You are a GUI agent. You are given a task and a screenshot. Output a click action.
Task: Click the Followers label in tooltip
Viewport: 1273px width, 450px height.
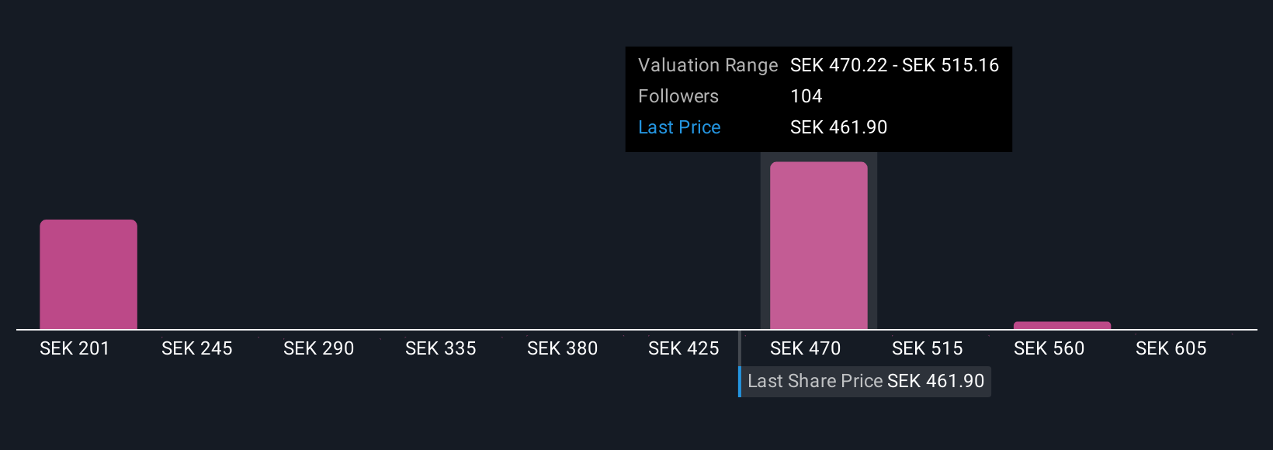pos(678,96)
